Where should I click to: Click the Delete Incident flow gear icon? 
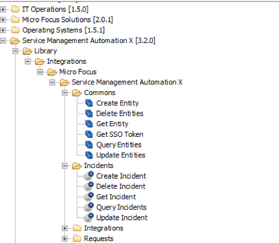click(x=89, y=186)
